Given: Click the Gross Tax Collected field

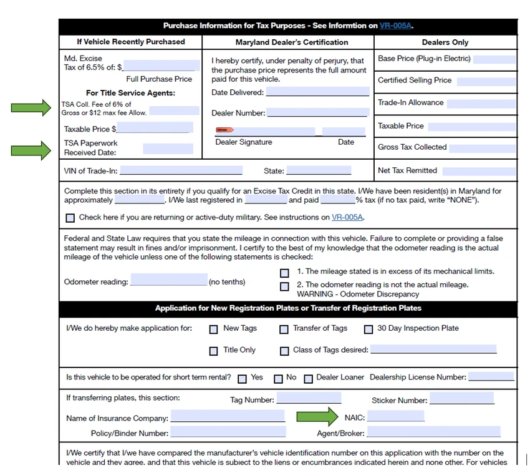Looking at the screenshot, I should coord(483,149).
